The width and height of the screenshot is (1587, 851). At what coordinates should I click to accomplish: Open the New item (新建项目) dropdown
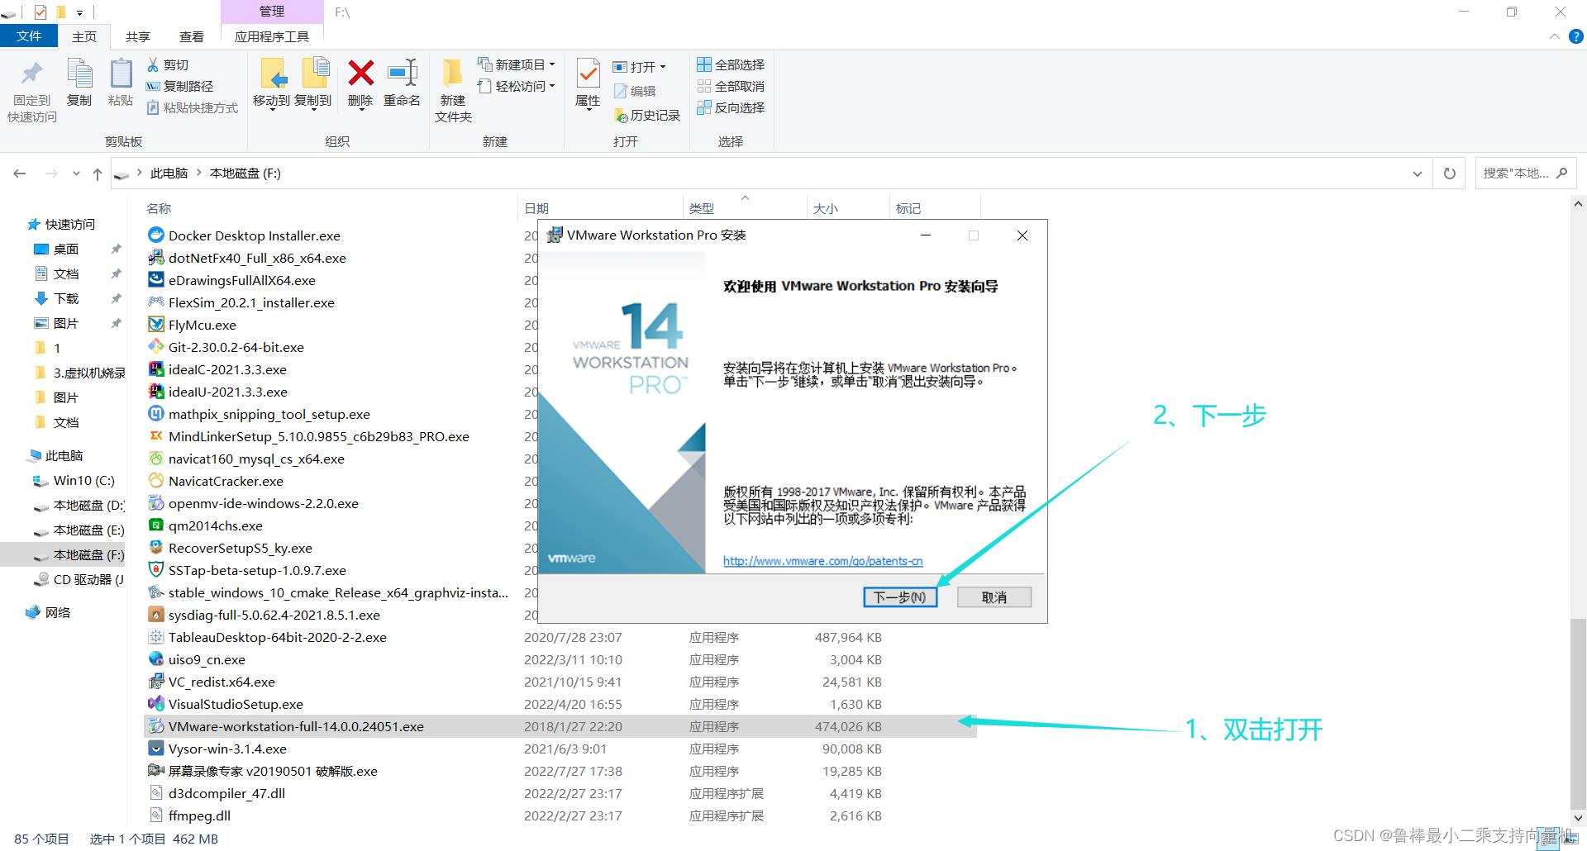click(x=517, y=64)
